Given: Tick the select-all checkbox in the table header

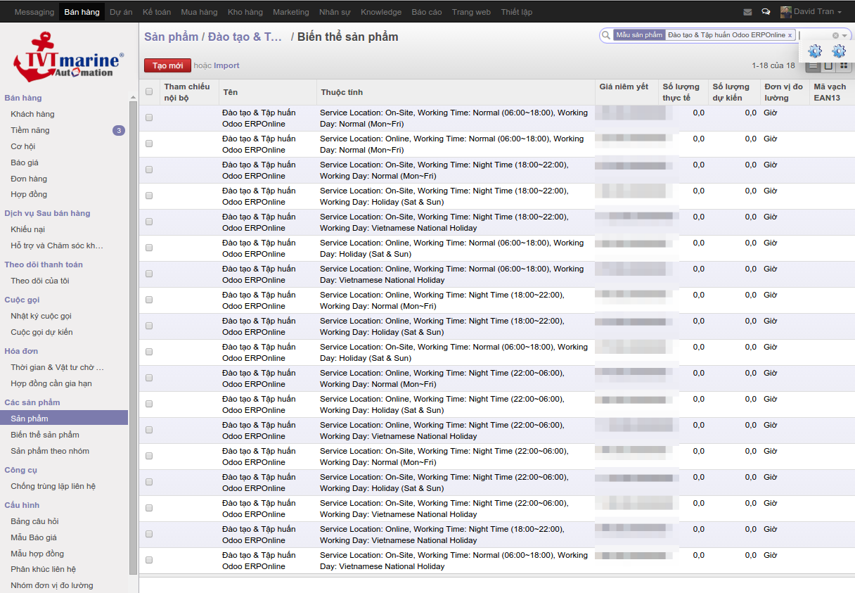Looking at the screenshot, I should (149, 91).
